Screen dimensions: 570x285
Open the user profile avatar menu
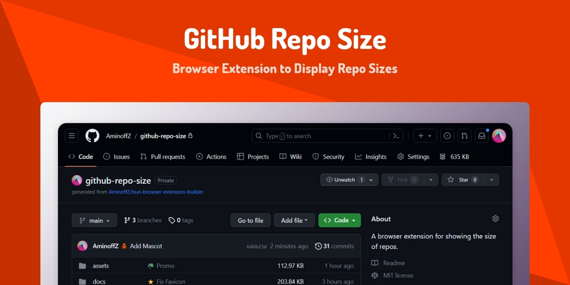coord(499,136)
